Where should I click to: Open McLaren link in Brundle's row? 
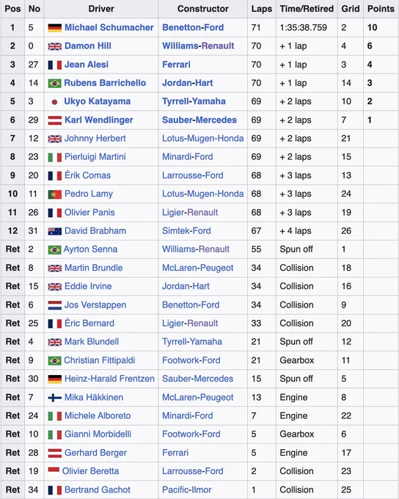point(179,268)
